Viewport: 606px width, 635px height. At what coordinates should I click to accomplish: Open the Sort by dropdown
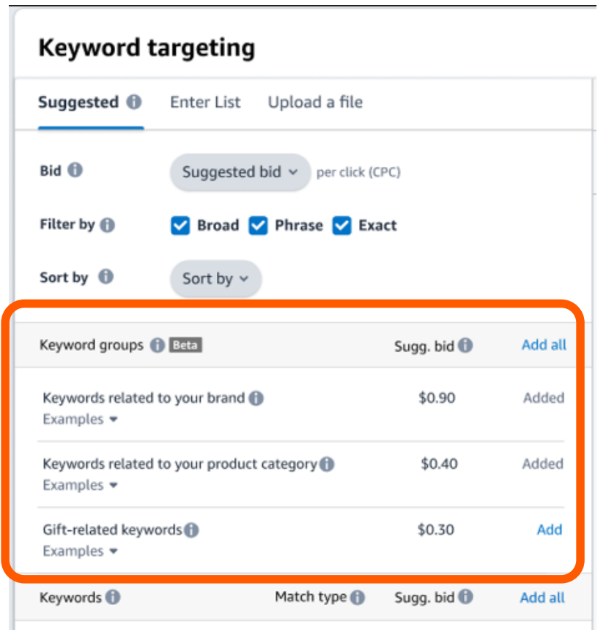point(215,279)
